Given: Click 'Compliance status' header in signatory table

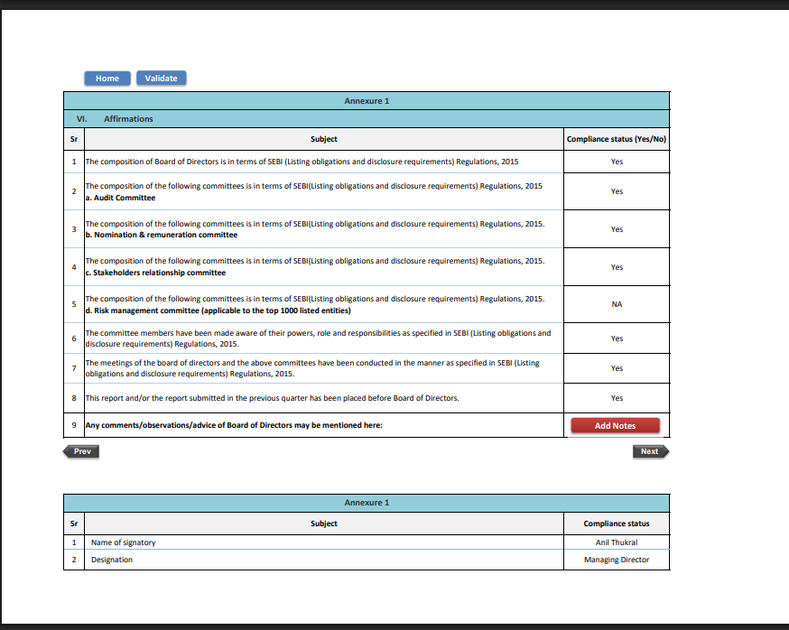Looking at the screenshot, I should point(617,523).
